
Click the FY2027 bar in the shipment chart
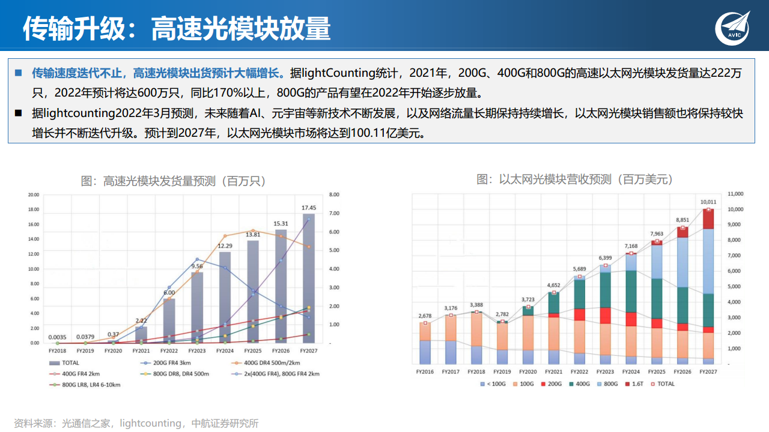[x=309, y=278]
